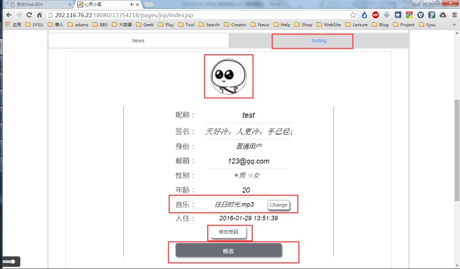Mute the tab via its speaker icon
Viewport: 460px width, 269px height.
click(132, 4)
